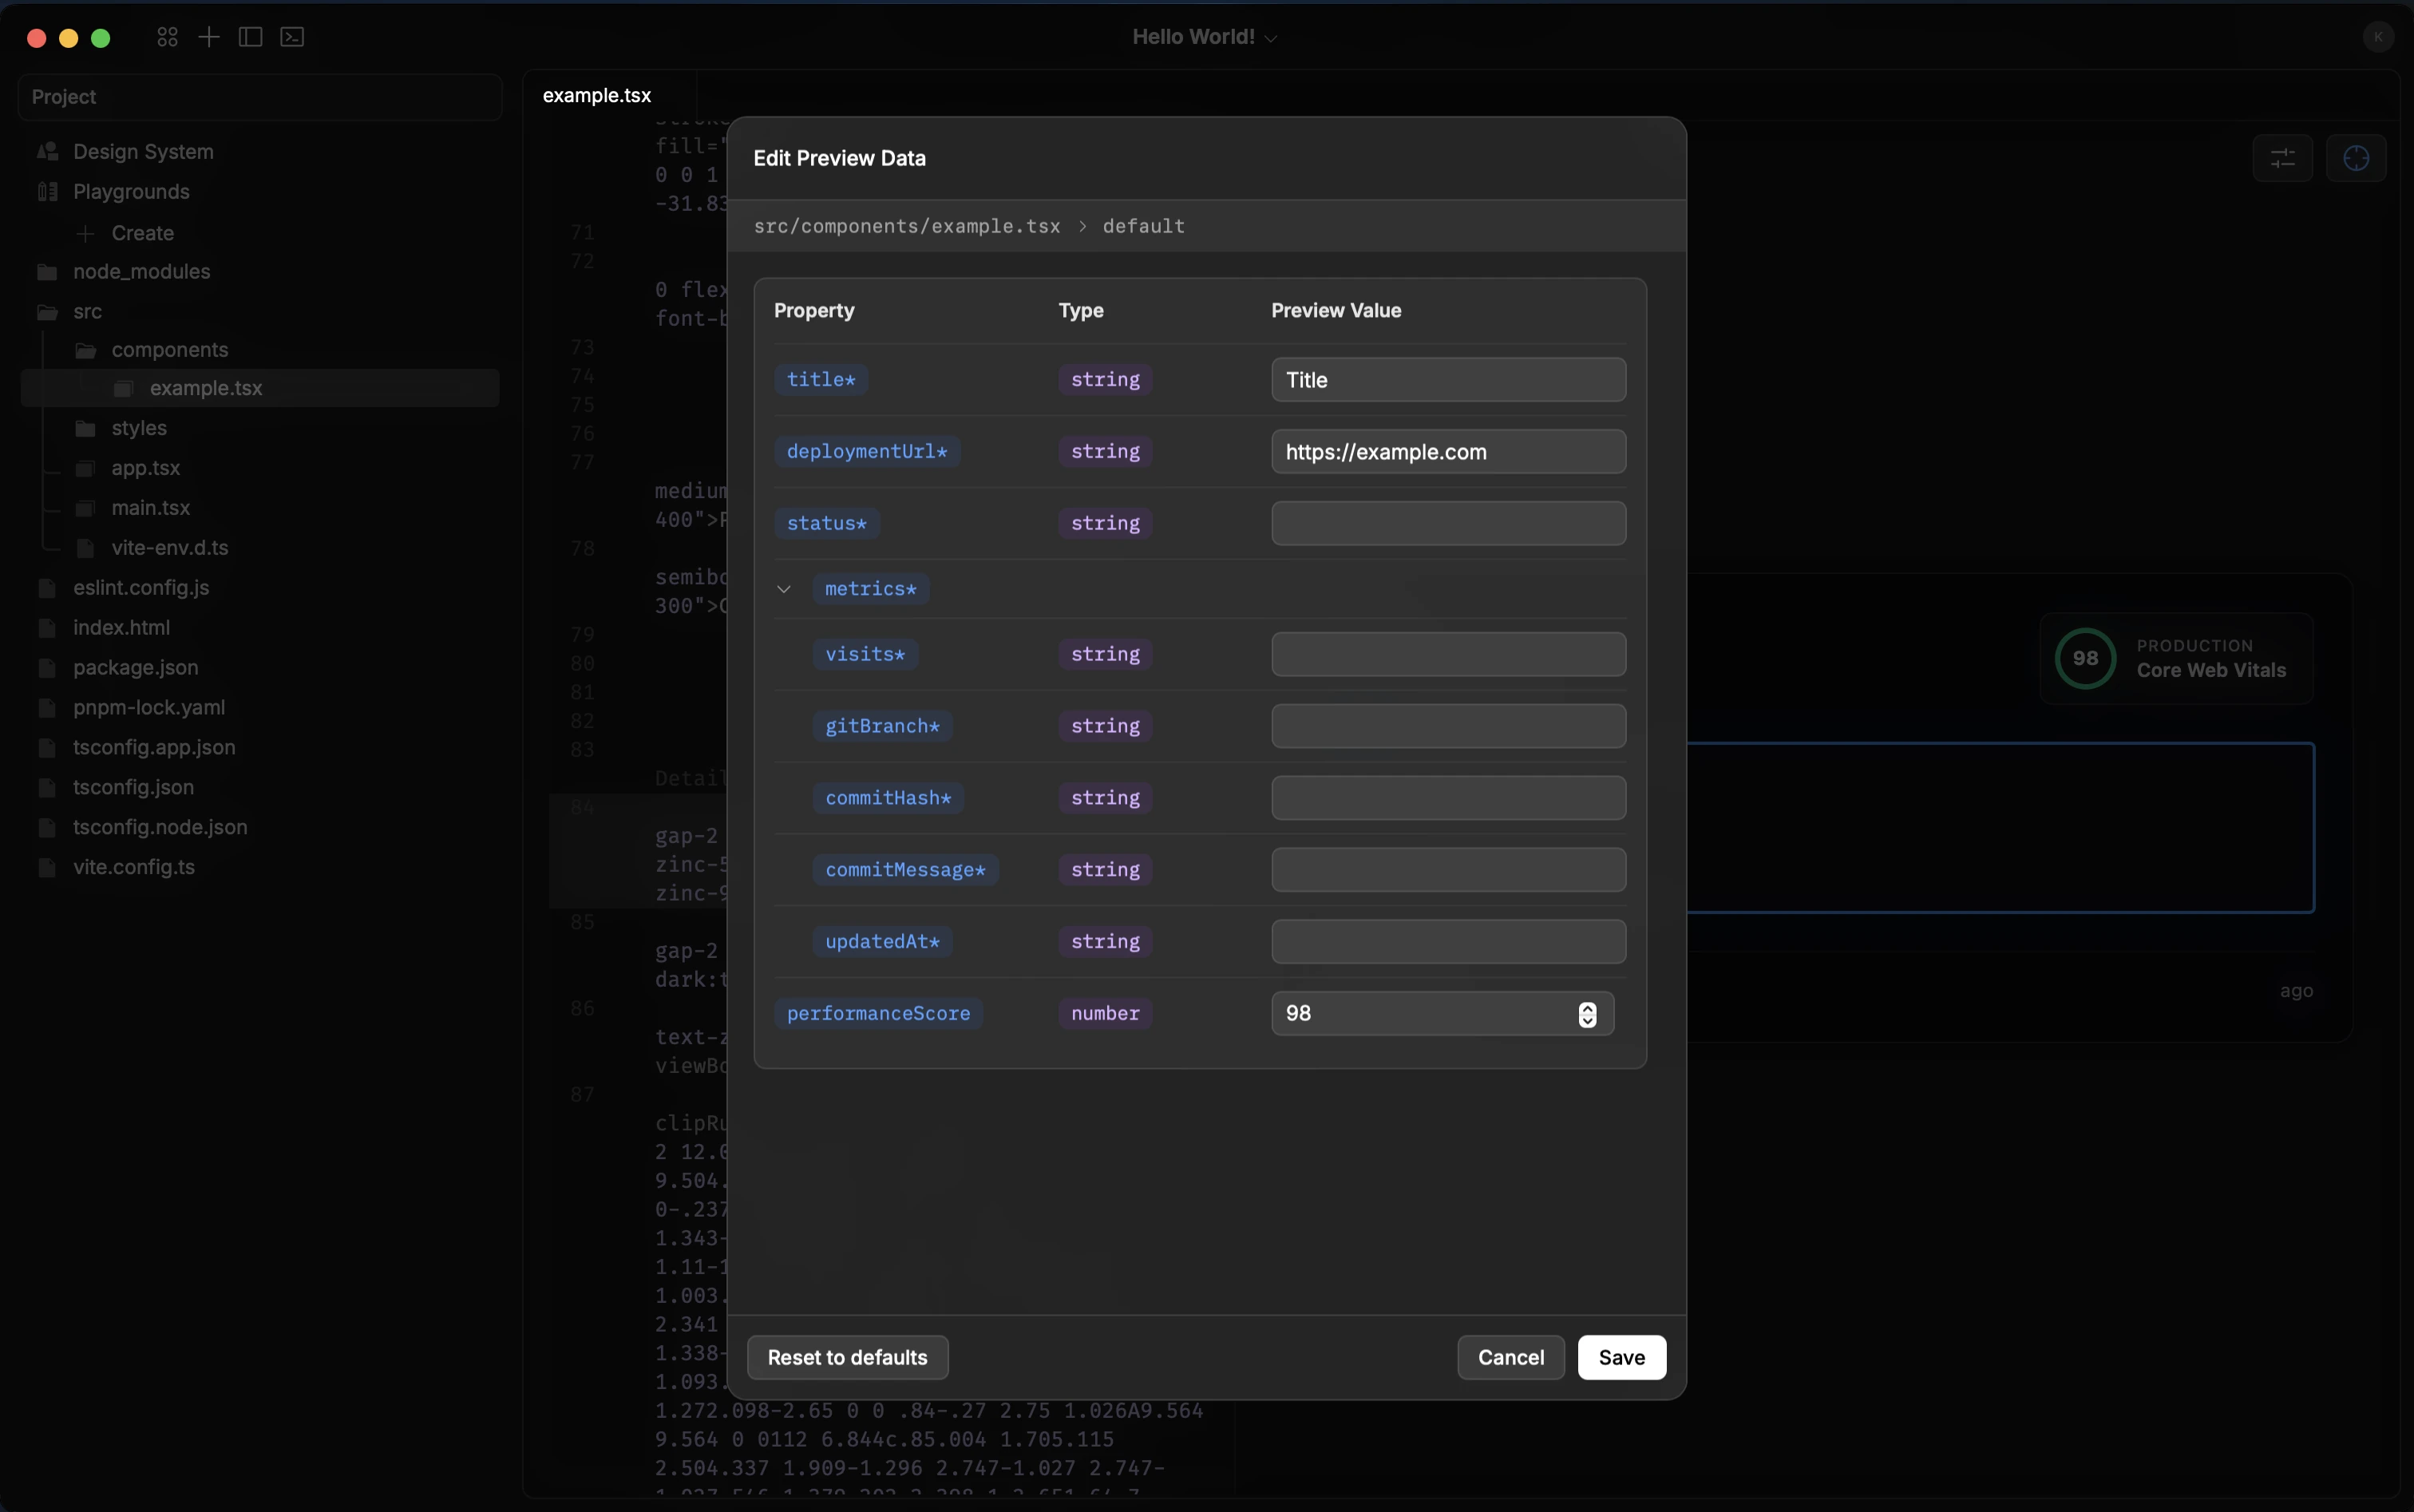Click the Preview Value column header
The height and width of the screenshot is (1512, 2414).
coord(1336,311)
